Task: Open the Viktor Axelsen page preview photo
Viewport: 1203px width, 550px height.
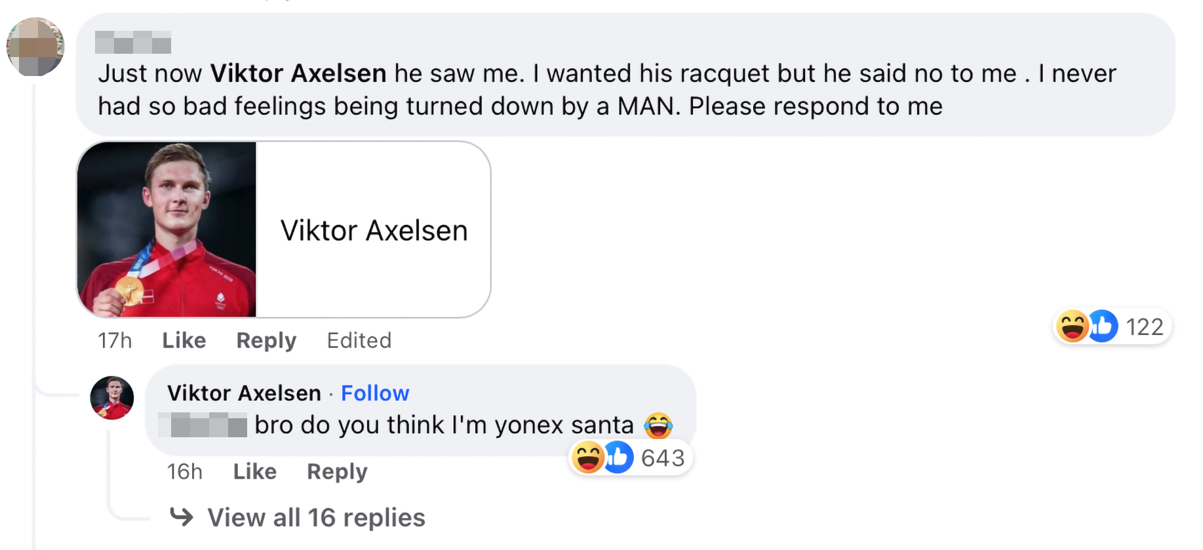Action: click(167, 229)
